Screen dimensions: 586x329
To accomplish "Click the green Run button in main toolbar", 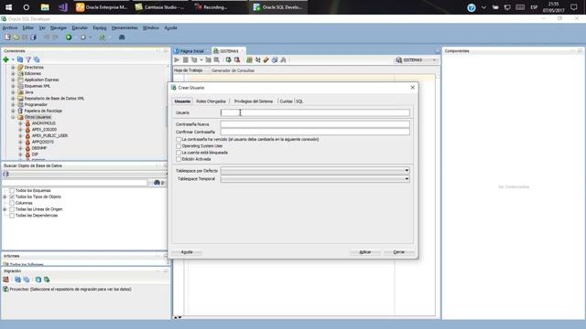I will click(69, 37).
